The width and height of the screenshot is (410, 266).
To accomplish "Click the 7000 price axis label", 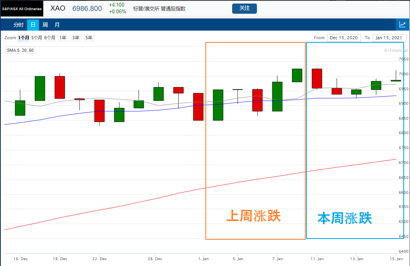I will tap(403, 74).
